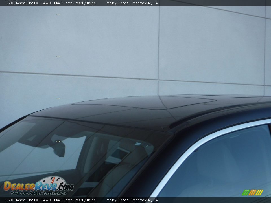Click bottom 'Black Forest Pearl / Beige' text

click(75, 200)
